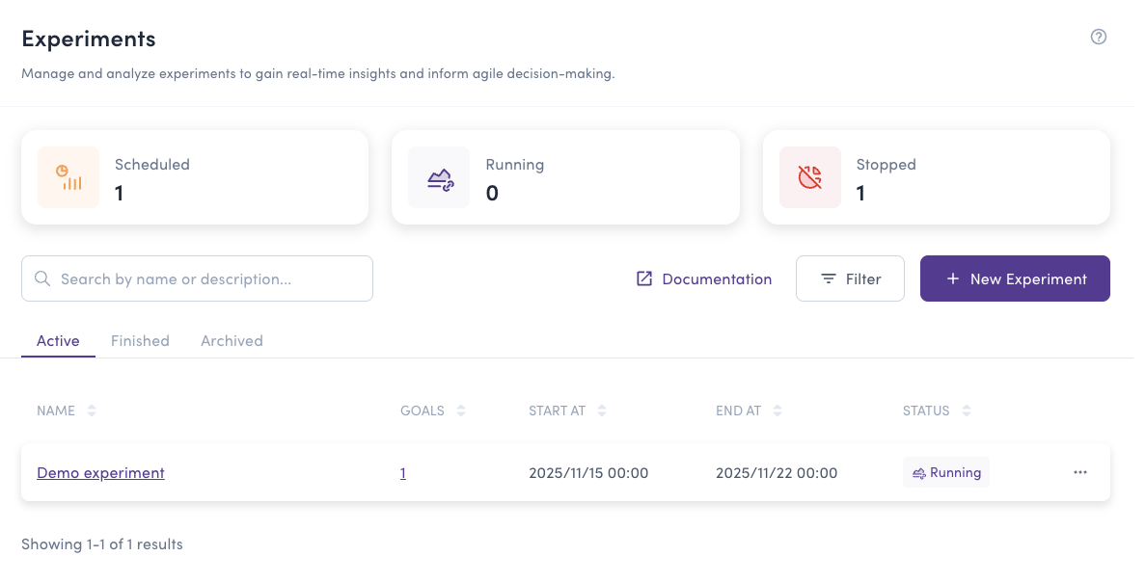Switch to the Archived tab

[x=232, y=341]
